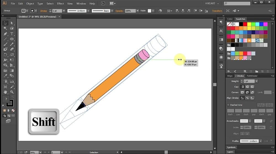Screen dimensions: 276x154
Task: Set fill to None below toolbox swatches
Action: tap(13, 110)
